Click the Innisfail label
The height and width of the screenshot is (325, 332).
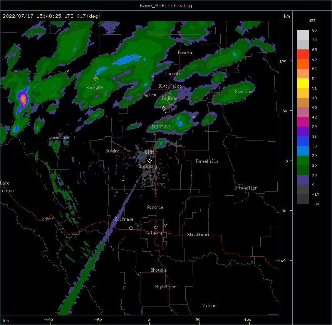(x=160, y=126)
